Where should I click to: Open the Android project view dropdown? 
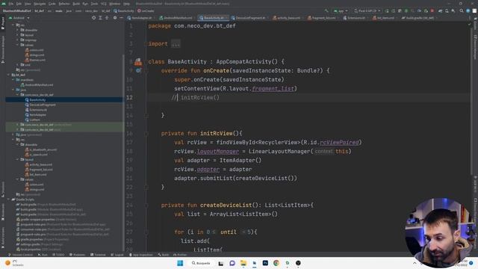pyautogui.click(x=19, y=18)
